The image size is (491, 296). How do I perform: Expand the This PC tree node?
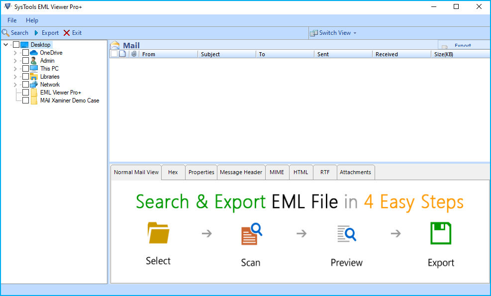click(15, 69)
